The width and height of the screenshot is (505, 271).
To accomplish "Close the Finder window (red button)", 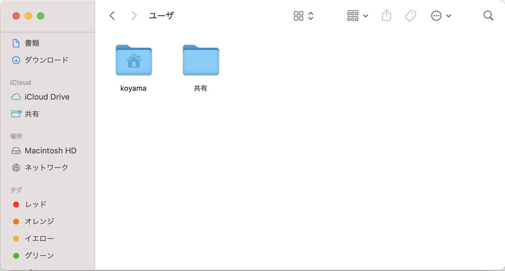I will click(x=16, y=16).
